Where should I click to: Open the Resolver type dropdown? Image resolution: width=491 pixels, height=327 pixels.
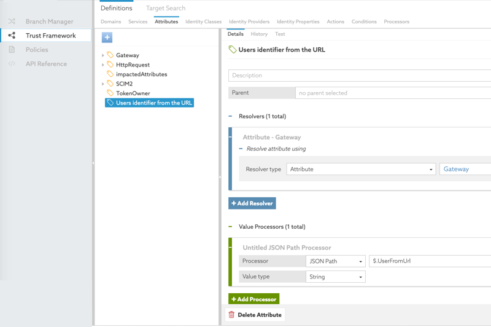pos(361,169)
